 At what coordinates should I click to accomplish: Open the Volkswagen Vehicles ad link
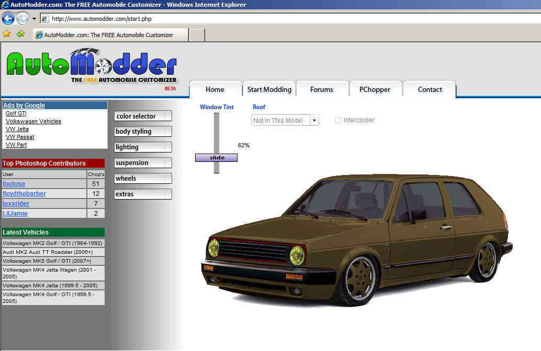click(x=33, y=121)
